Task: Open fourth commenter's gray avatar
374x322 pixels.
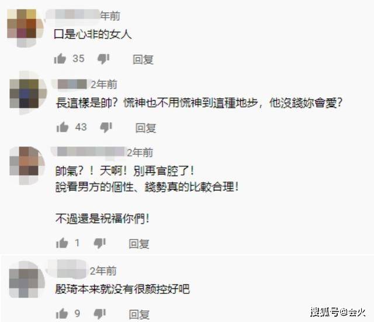Action: (27, 279)
